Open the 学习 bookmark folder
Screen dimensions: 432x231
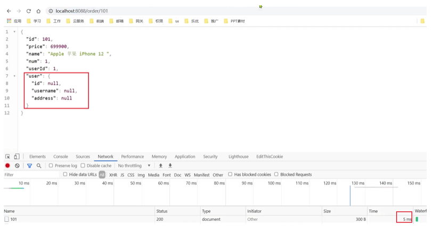click(34, 21)
